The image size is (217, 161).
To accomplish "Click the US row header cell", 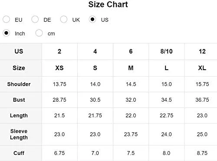I will (19, 52).
